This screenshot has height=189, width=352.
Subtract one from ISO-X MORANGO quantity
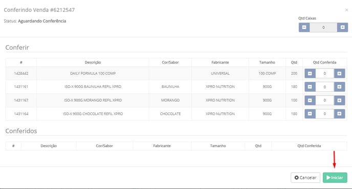click(x=310, y=101)
